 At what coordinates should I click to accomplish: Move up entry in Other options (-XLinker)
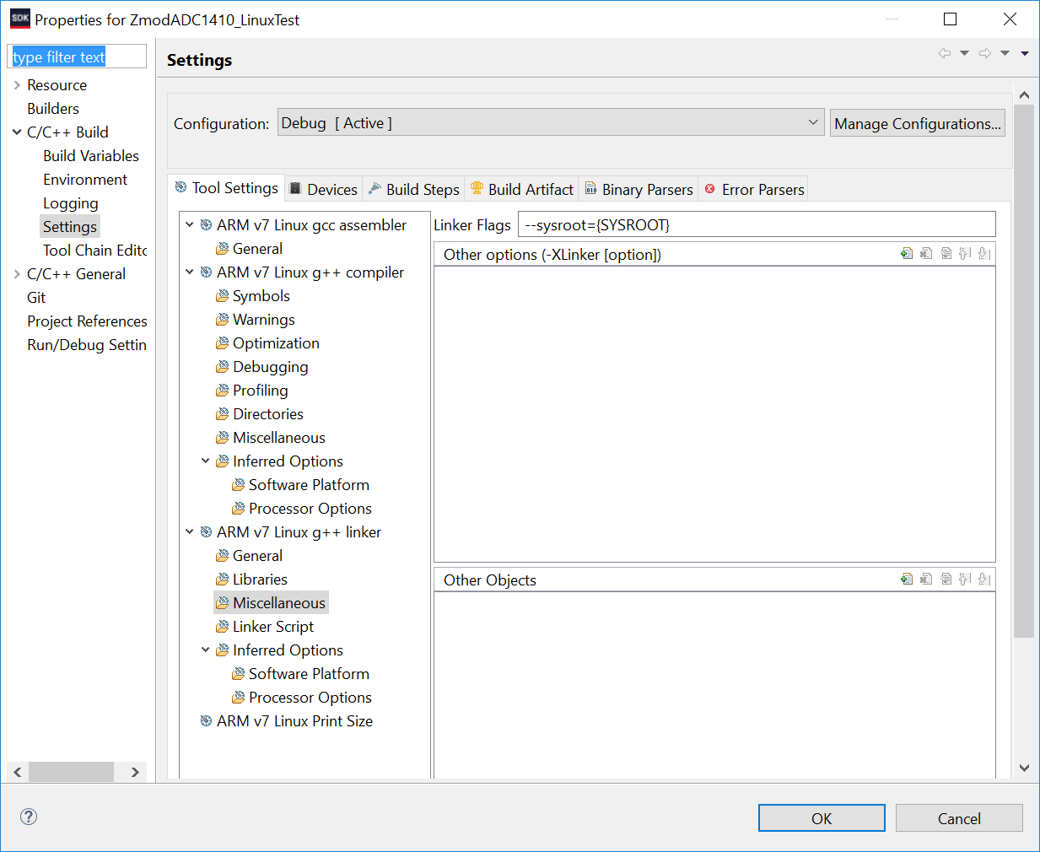pos(965,253)
